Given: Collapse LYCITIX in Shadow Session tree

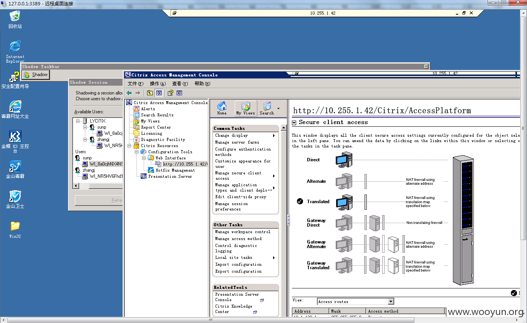Looking at the screenshot, I should tap(78, 121).
